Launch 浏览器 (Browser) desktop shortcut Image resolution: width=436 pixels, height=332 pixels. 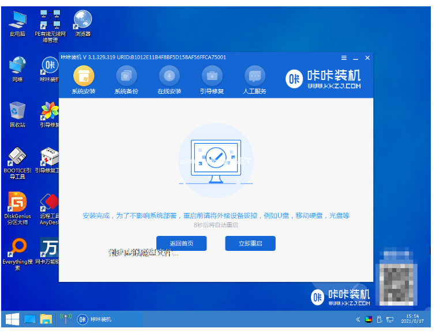click(82, 21)
